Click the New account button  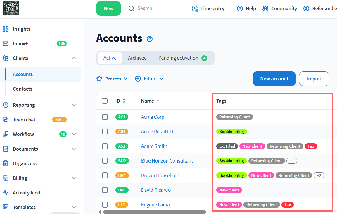[x=274, y=79]
